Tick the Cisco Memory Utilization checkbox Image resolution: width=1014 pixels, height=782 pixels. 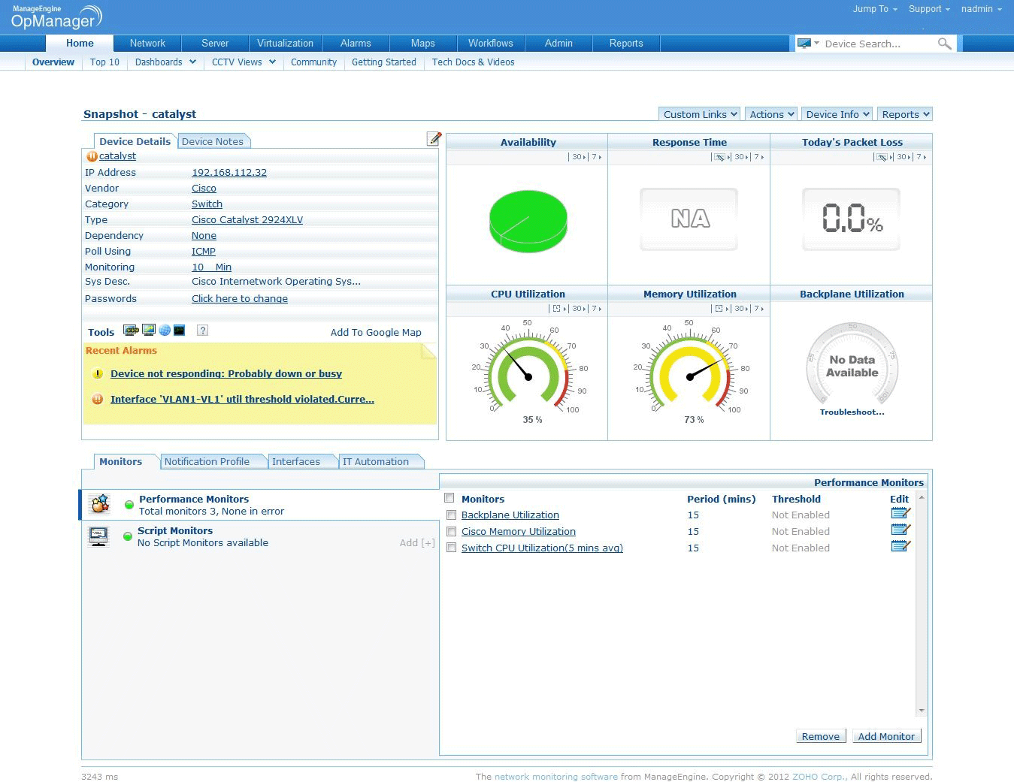451,532
